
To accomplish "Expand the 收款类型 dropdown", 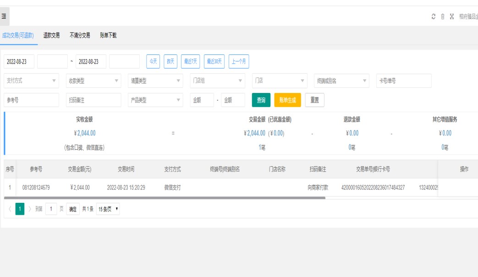I will [93, 81].
